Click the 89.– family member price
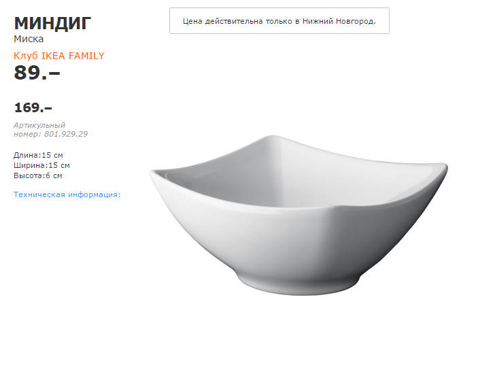This screenshot has height=376, width=478. click(x=37, y=73)
